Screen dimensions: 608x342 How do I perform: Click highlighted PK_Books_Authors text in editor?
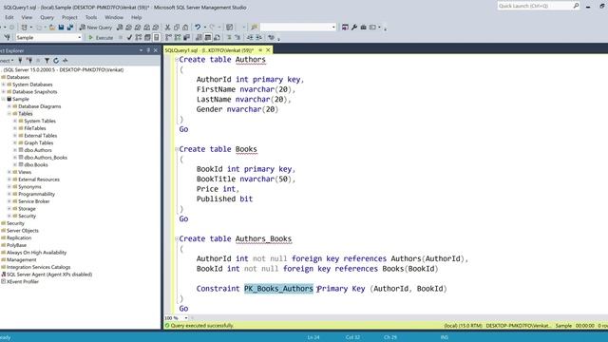pyautogui.click(x=278, y=289)
